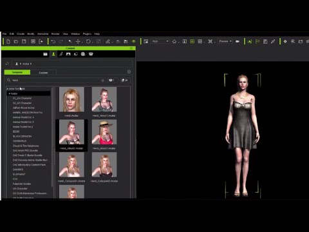Select the FOX folder
The image size is (309, 232).
[15, 179]
